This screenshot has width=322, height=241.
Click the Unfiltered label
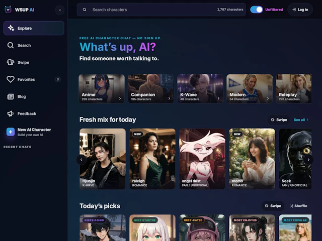(274, 10)
